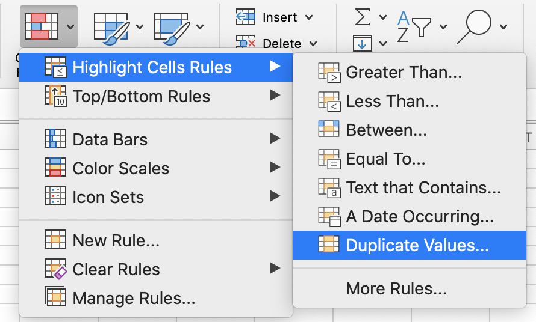Click the Fill down arrow icon

click(x=363, y=43)
